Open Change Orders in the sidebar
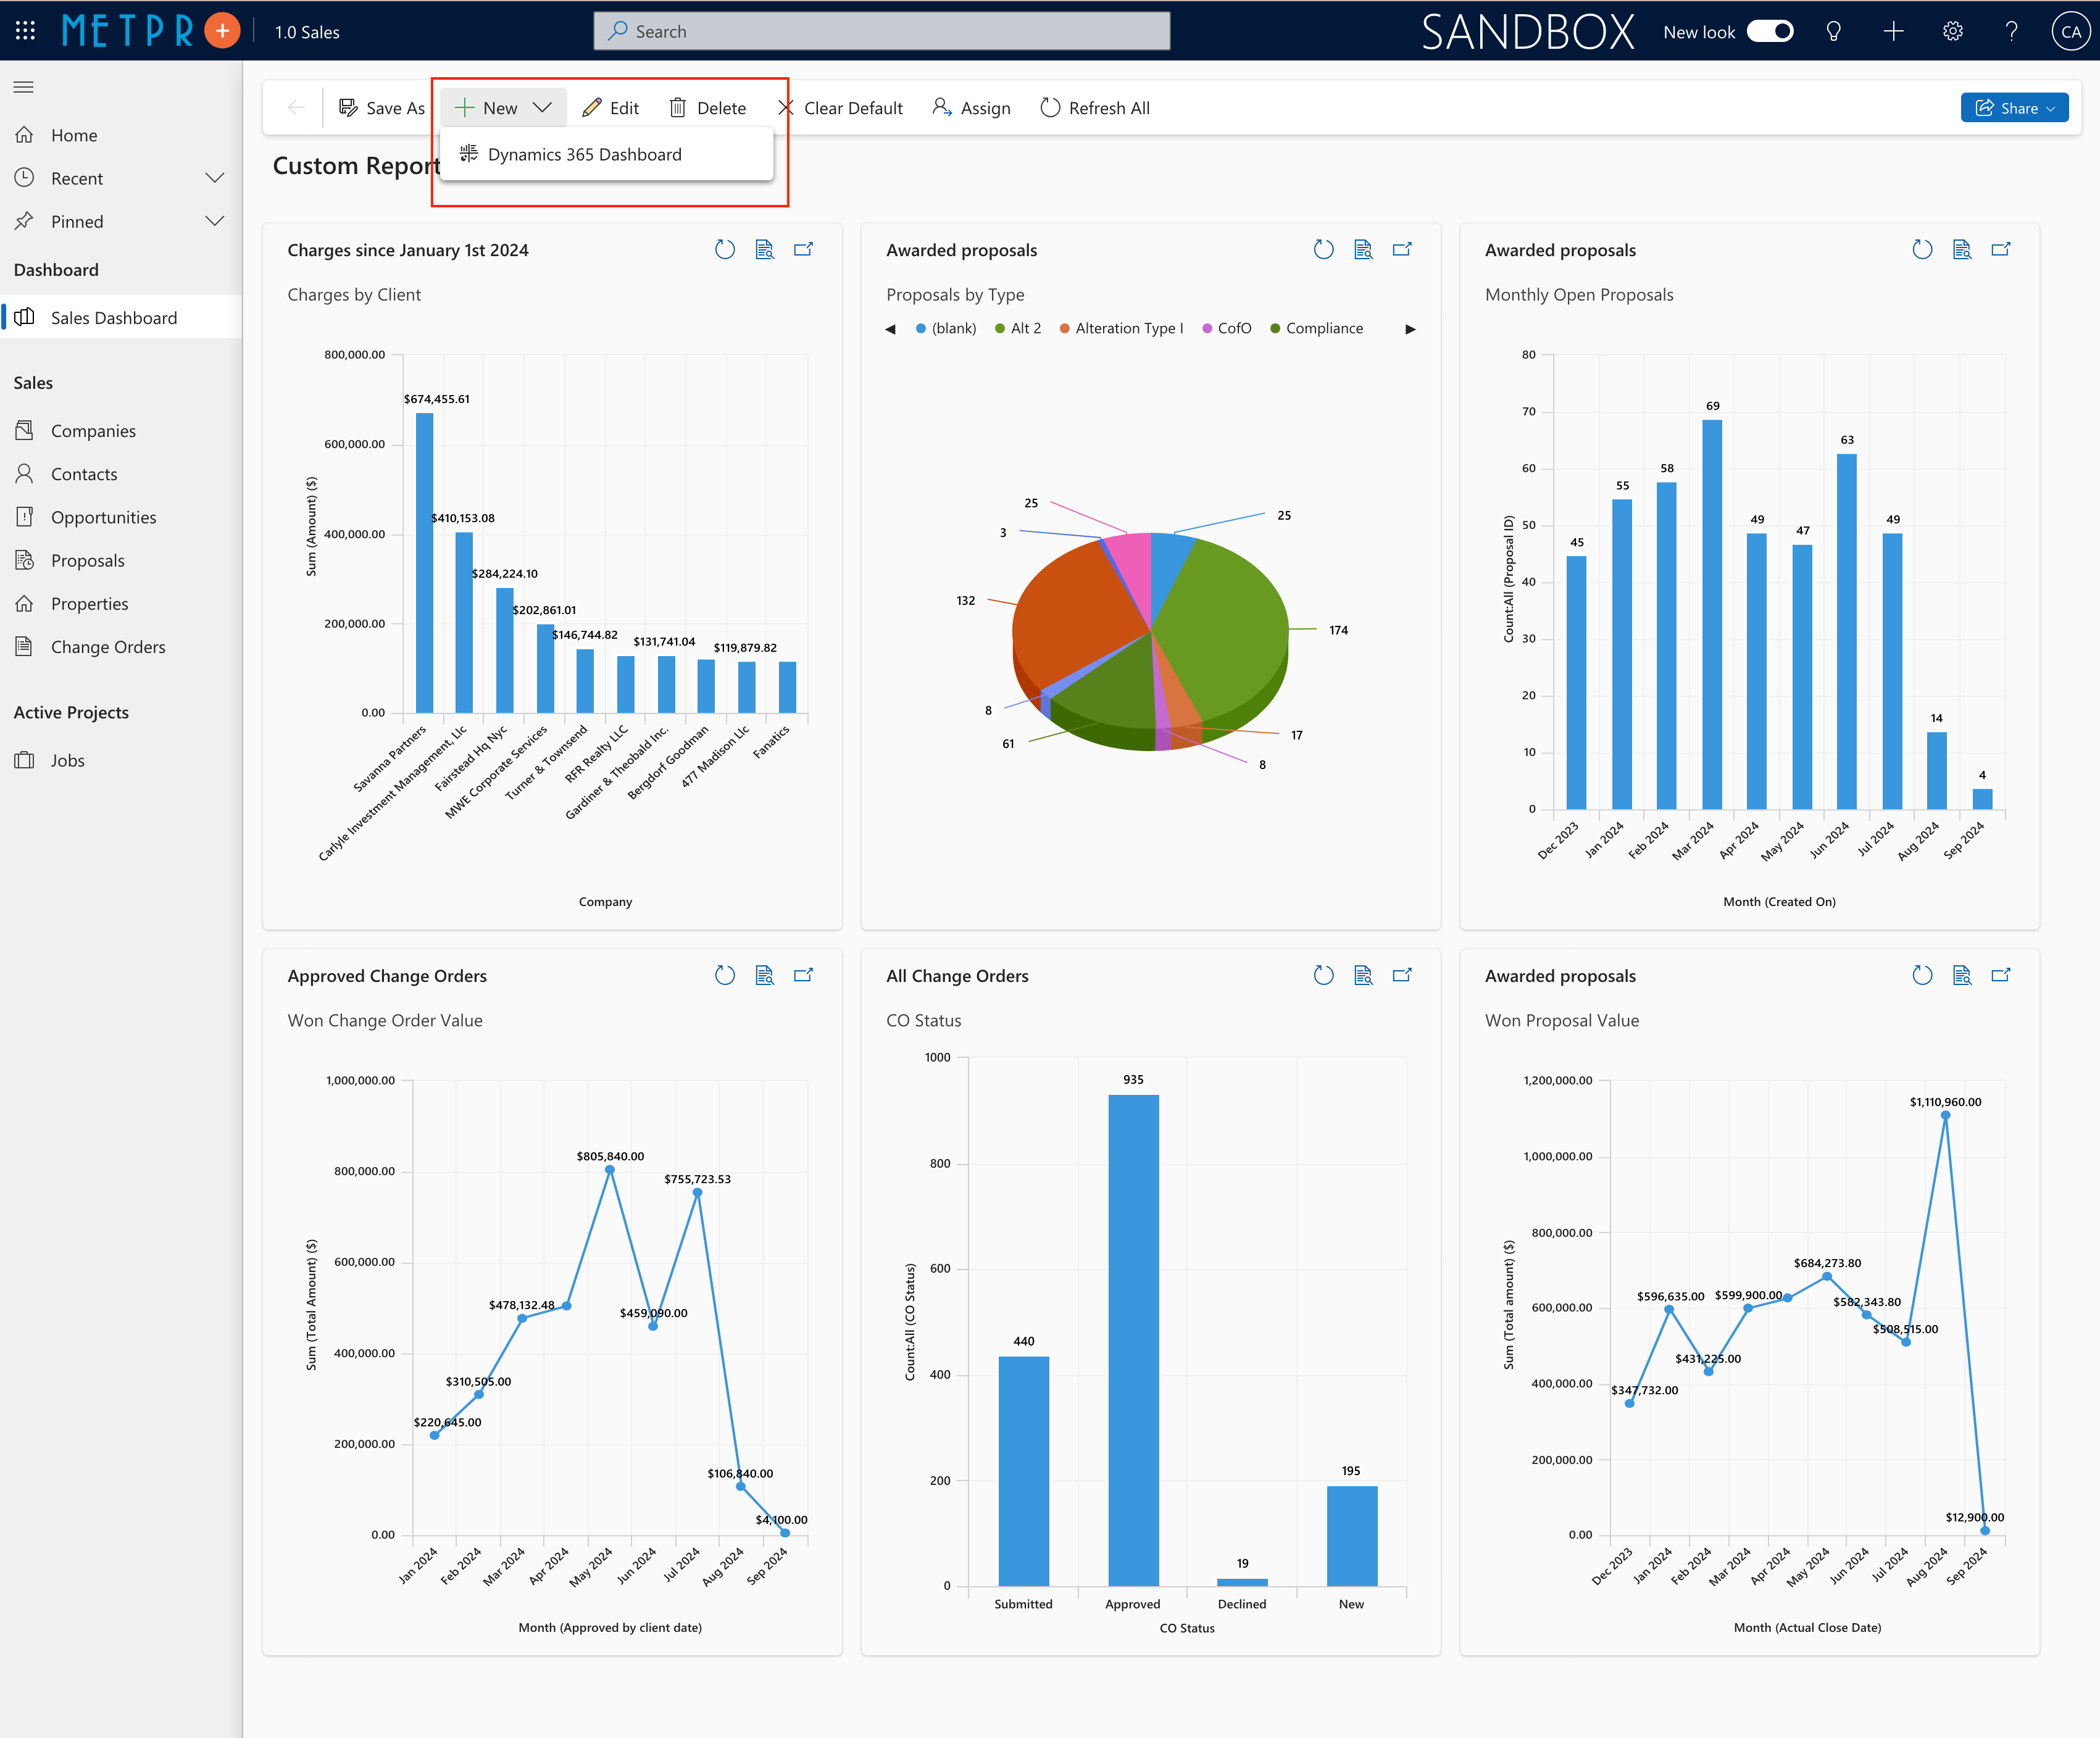The image size is (2100, 1738). [x=108, y=647]
